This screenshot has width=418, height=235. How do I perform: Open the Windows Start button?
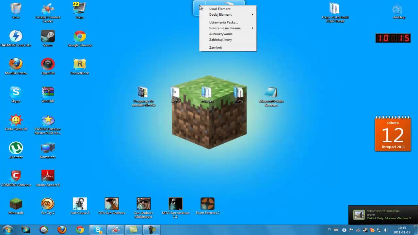click(x=7, y=230)
